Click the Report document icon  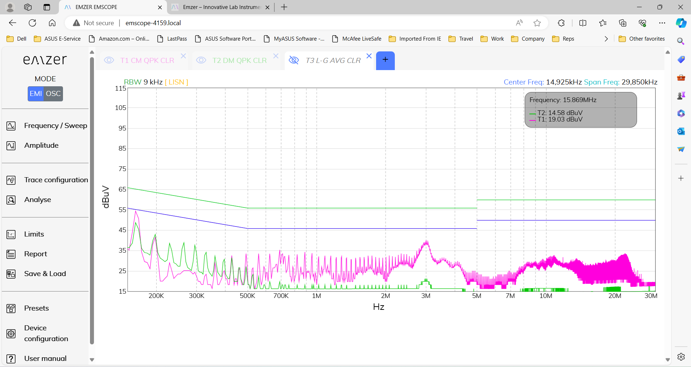click(x=11, y=254)
